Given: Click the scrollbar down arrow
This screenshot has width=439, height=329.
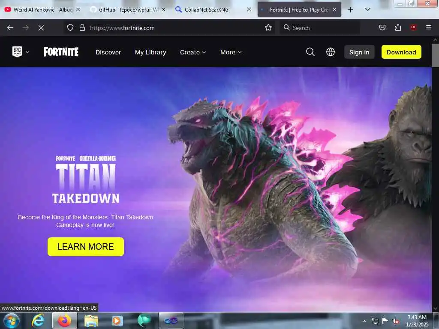Looking at the screenshot, I should [435, 309].
